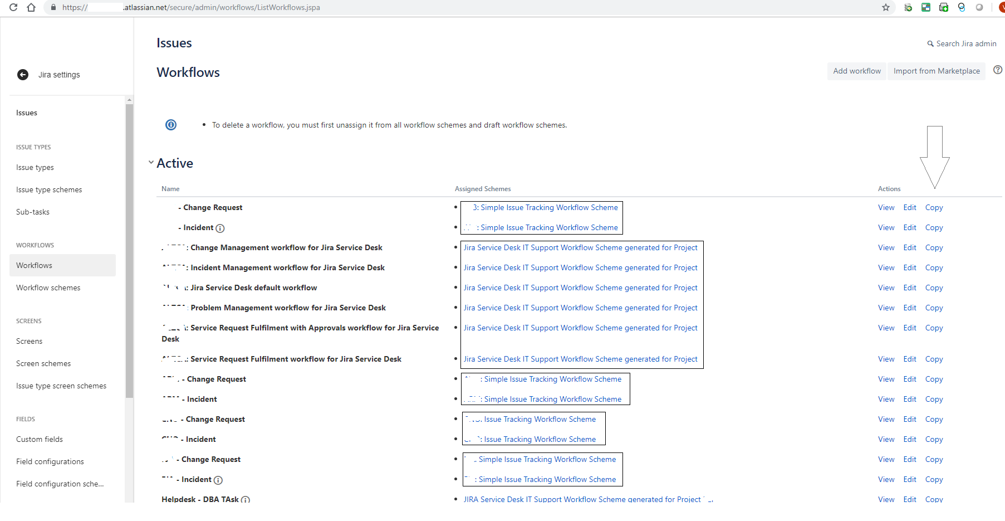Image resolution: width=1005 pixels, height=521 pixels.
Task: Click the info icon beside Helpdesk - DBA TAsk
Action: (x=246, y=500)
